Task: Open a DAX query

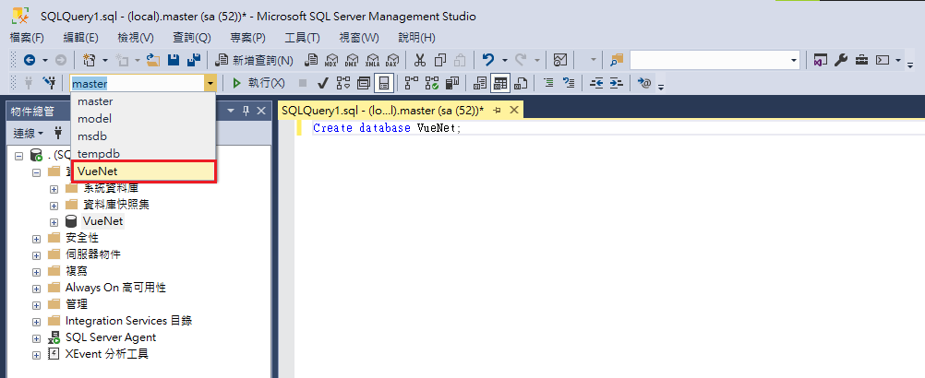Action: pos(391,60)
